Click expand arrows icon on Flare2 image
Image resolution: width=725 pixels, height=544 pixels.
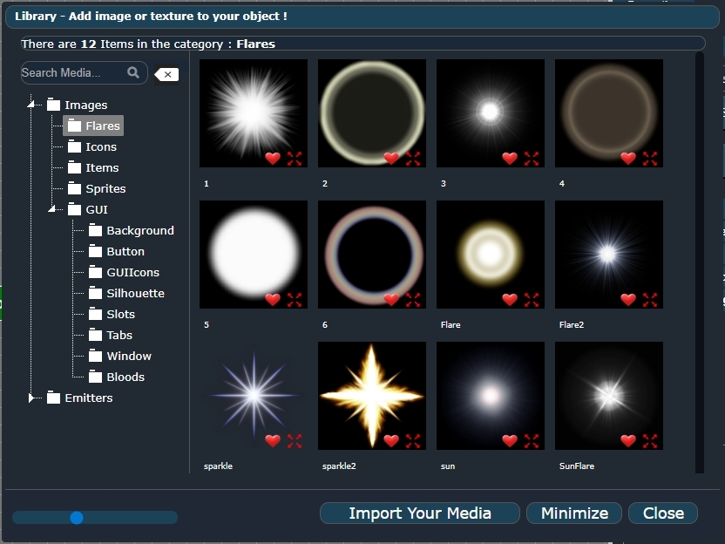point(650,300)
